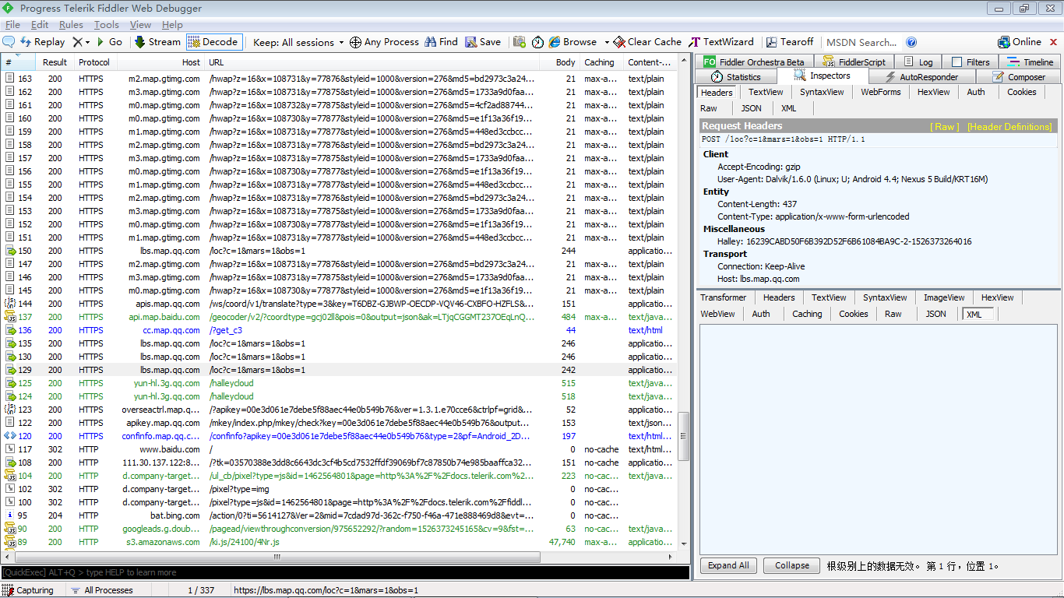Open the Remove (X) dropdown arrow
1064x598 pixels.
tap(88, 42)
